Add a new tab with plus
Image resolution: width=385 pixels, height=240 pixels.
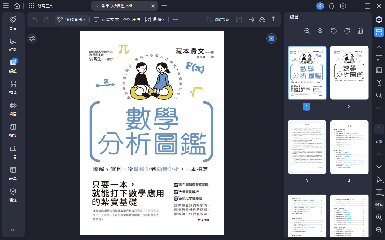click(164, 6)
